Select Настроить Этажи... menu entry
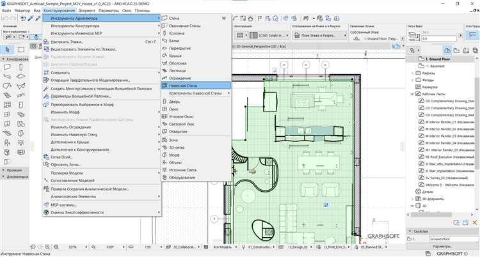This screenshot has width=480, height=257. point(101,42)
